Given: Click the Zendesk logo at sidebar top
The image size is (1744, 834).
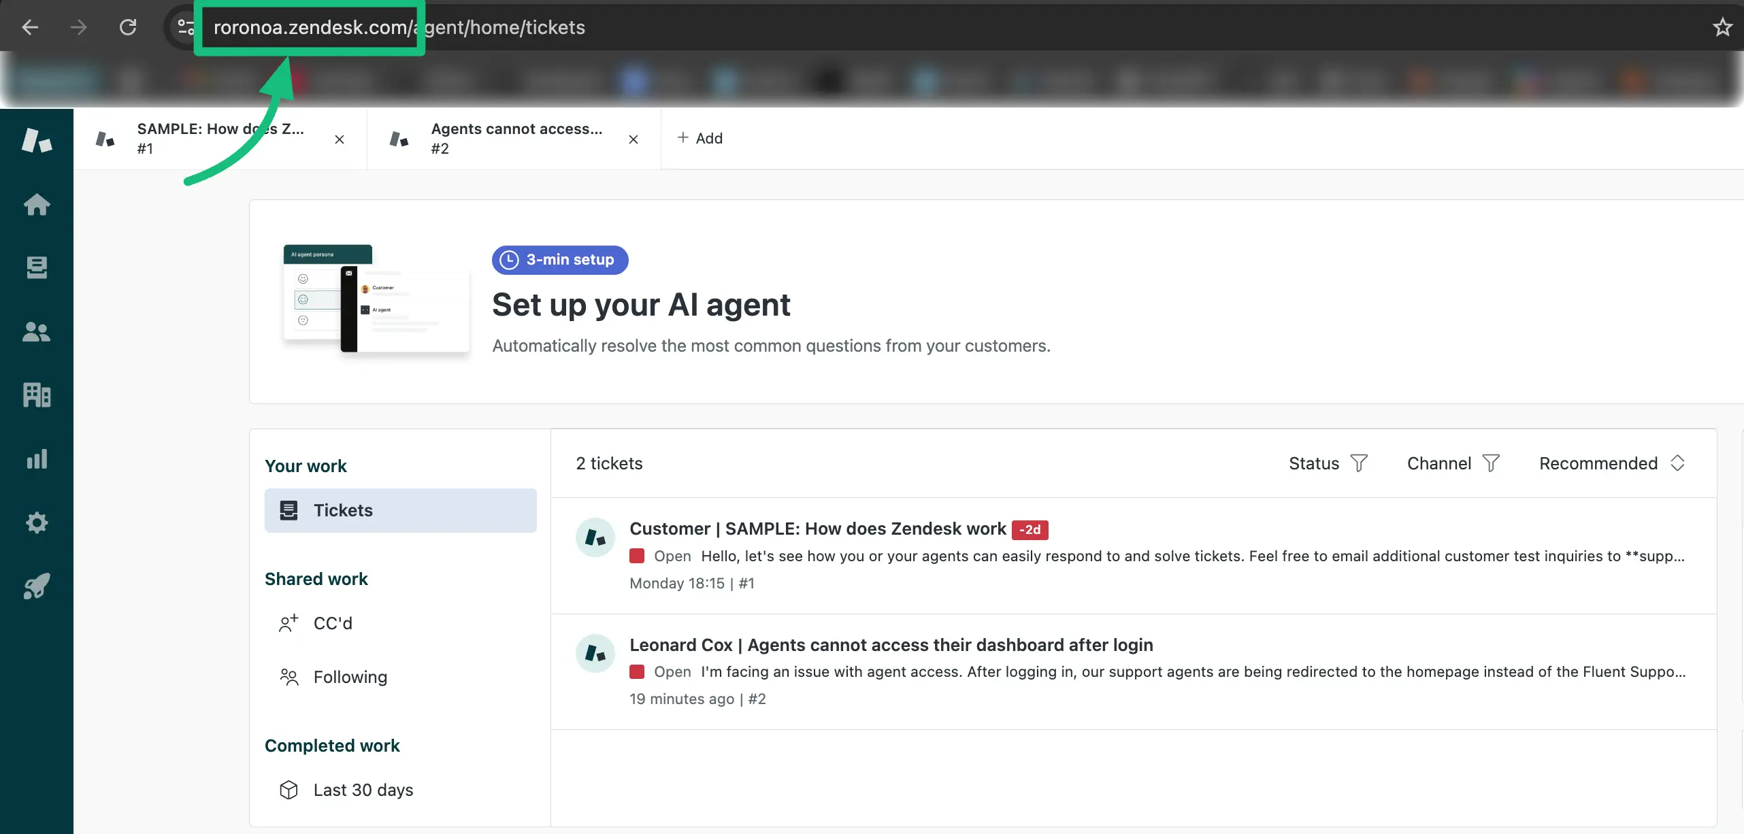Looking at the screenshot, I should (36, 140).
